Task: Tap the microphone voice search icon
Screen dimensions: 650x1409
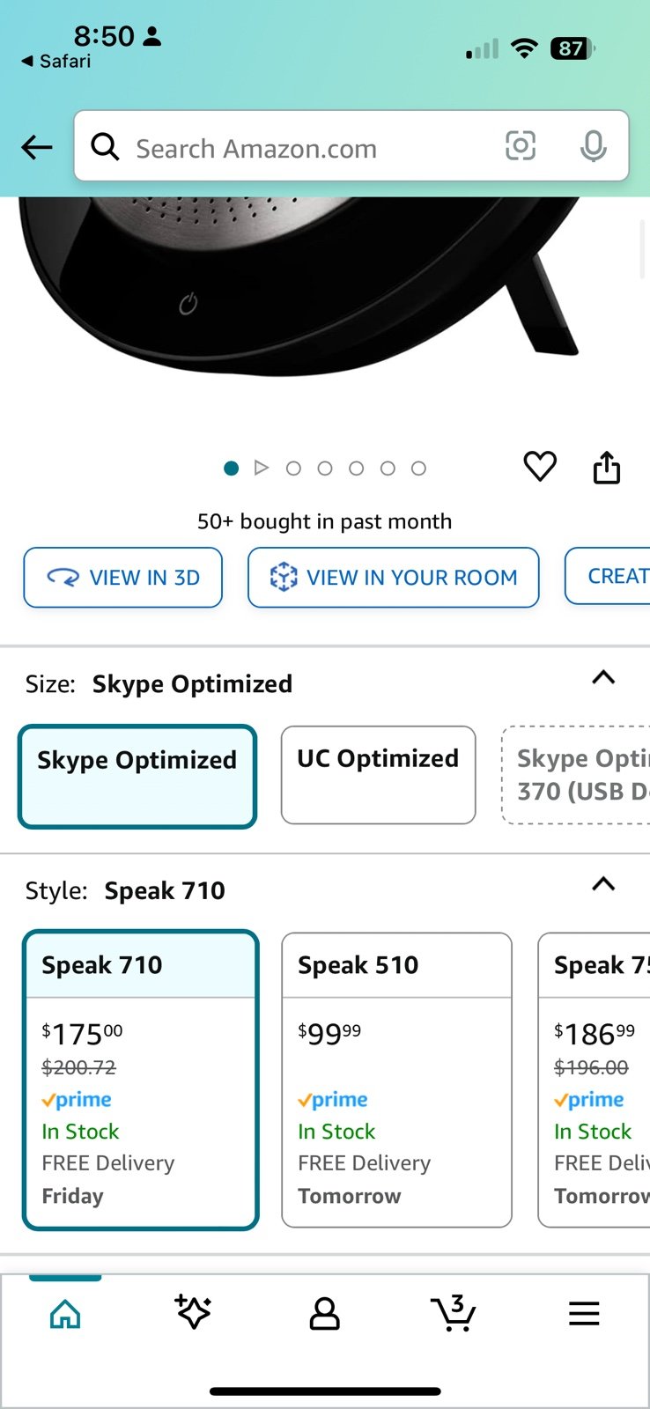Action: pos(594,146)
